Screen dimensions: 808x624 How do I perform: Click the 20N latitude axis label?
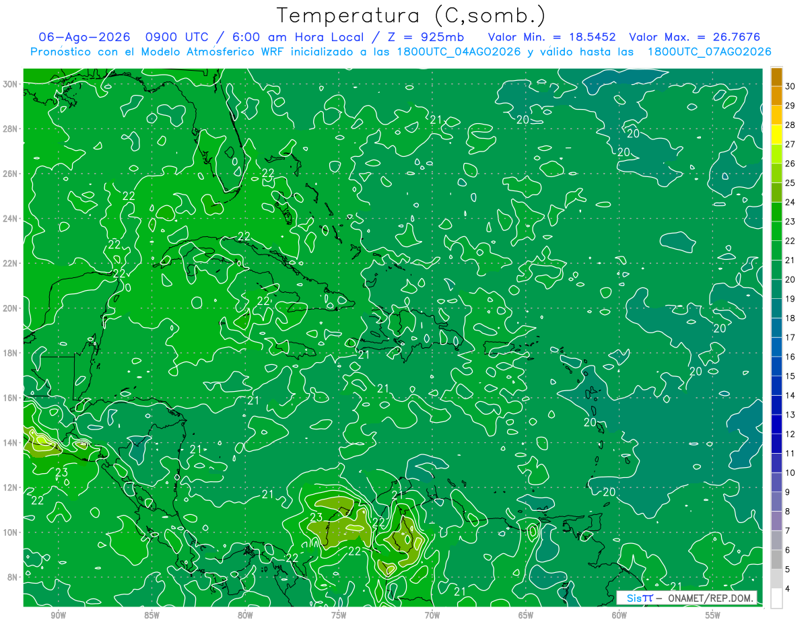(10, 308)
